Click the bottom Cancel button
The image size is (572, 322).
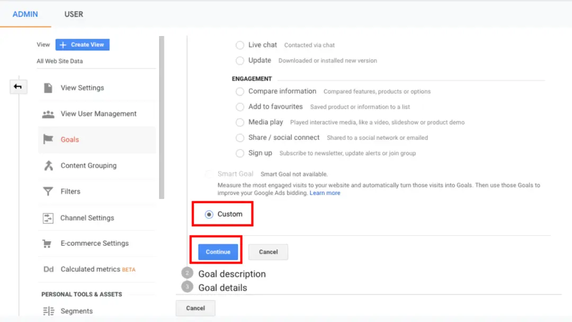click(195, 308)
